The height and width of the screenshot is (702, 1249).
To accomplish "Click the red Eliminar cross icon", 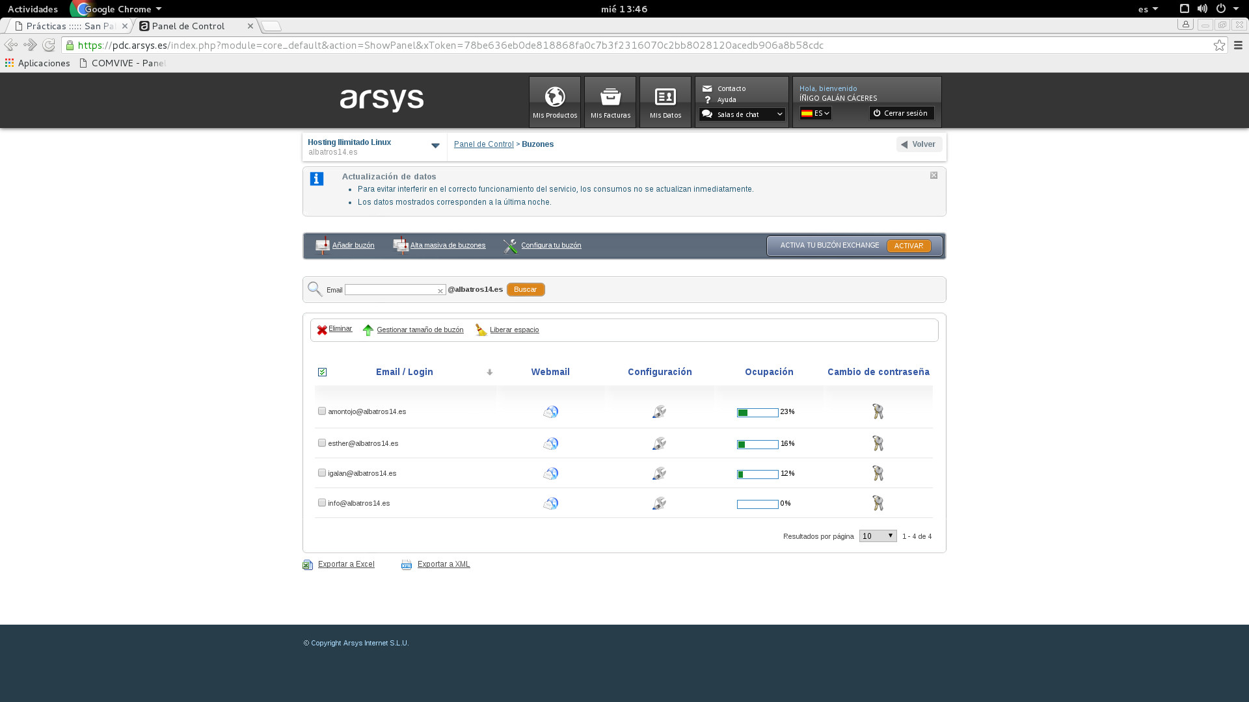I will pos(322,330).
